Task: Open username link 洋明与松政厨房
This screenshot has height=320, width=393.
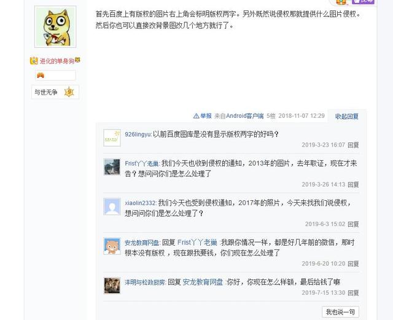Action: pyautogui.click(x=145, y=283)
